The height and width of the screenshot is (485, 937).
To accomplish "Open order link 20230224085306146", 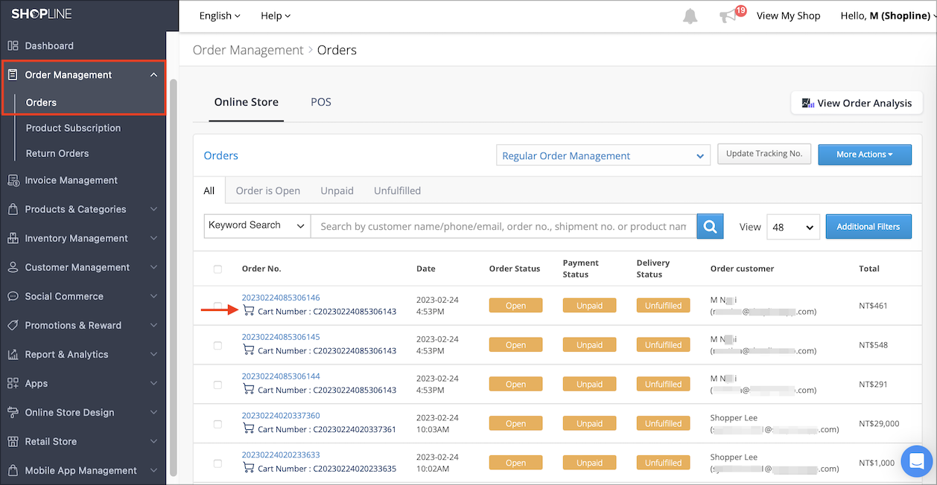I will 281,298.
